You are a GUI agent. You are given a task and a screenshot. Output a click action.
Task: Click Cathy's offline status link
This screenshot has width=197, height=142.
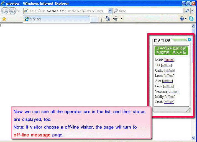pyautogui.click(x=170, y=70)
